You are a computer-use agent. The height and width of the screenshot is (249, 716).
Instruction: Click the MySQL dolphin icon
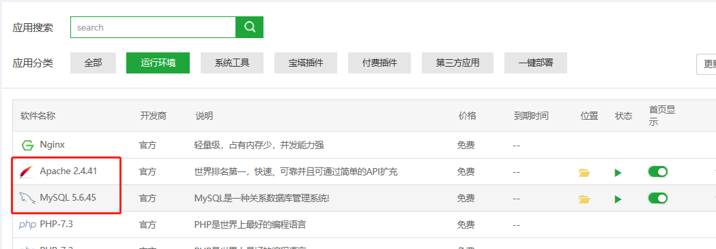click(27, 199)
